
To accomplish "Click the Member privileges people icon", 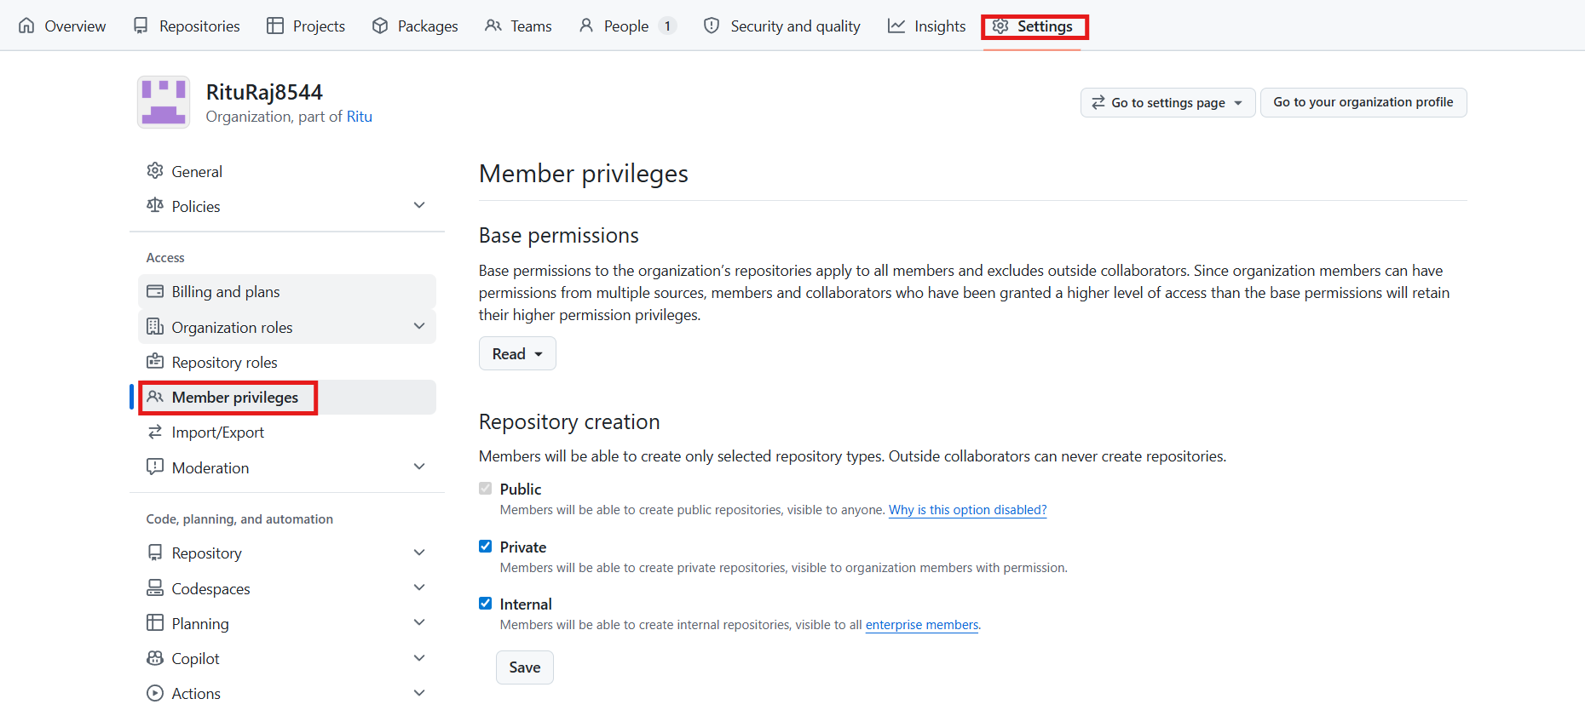I will [155, 397].
